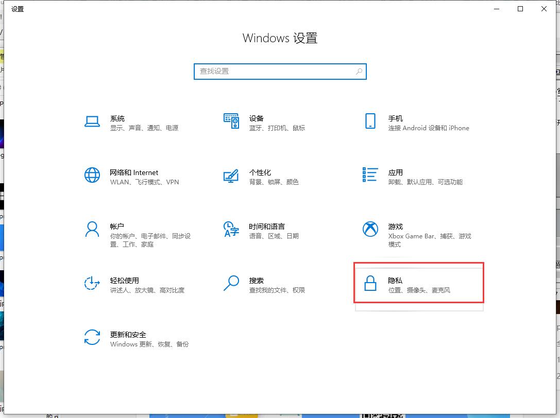This screenshot has width=560, height=418.
Task: Open the 设备 settings title
Action: tap(256, 118)
